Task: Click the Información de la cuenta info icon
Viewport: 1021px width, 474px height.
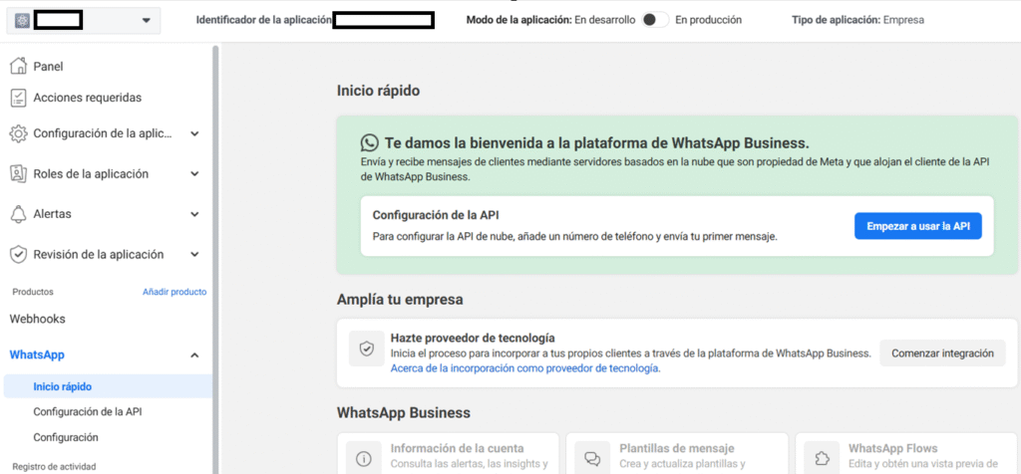Action: [363, 458]
